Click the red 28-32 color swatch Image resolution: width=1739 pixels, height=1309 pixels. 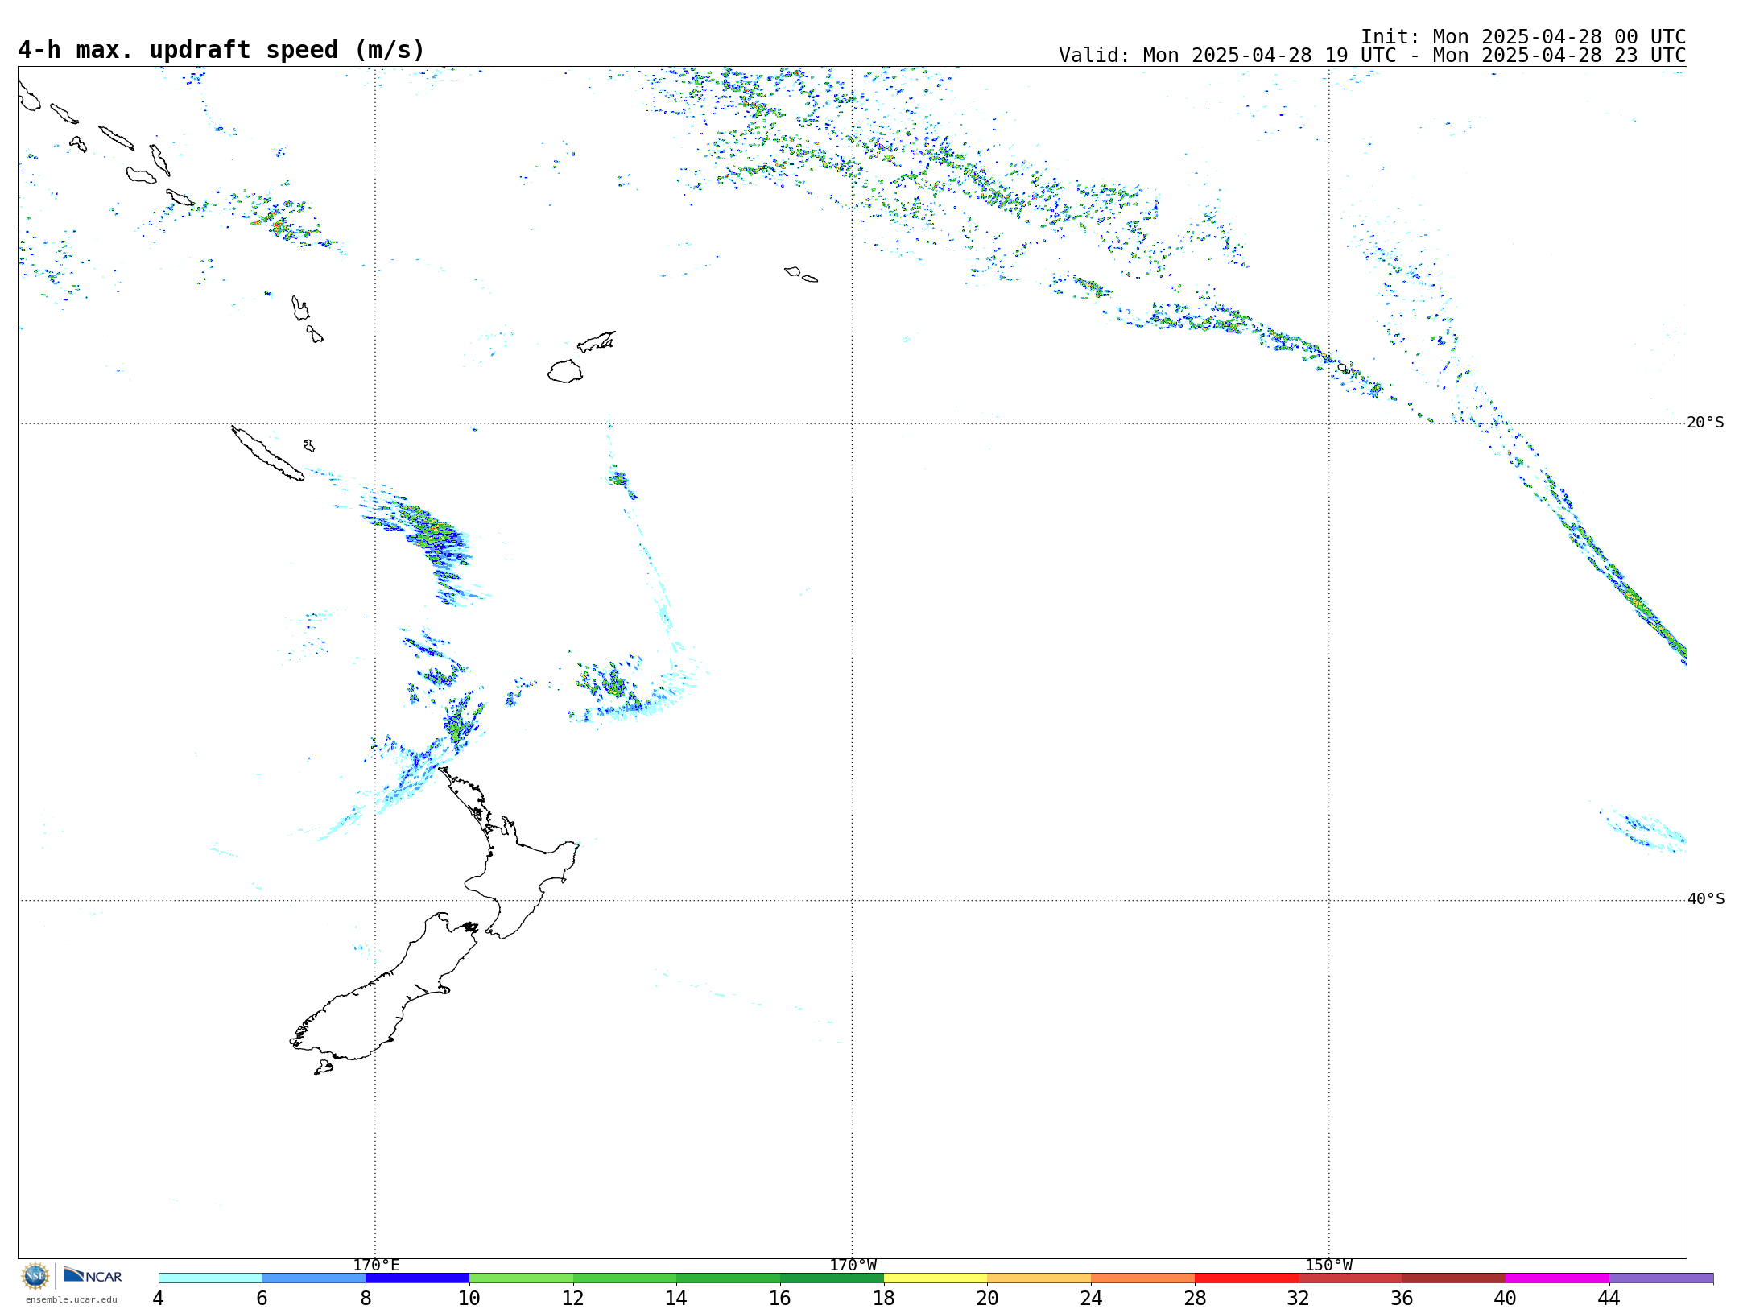pyautogui.click(x=1246, y=1278)
